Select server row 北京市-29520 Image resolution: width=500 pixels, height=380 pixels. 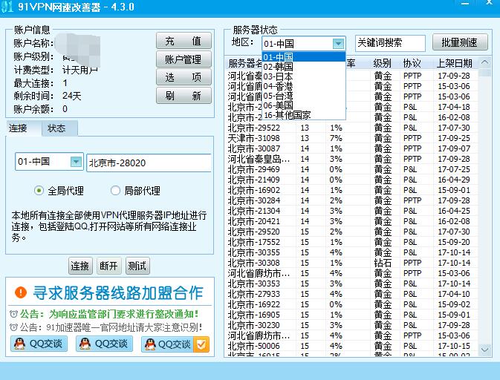(352, 232)
